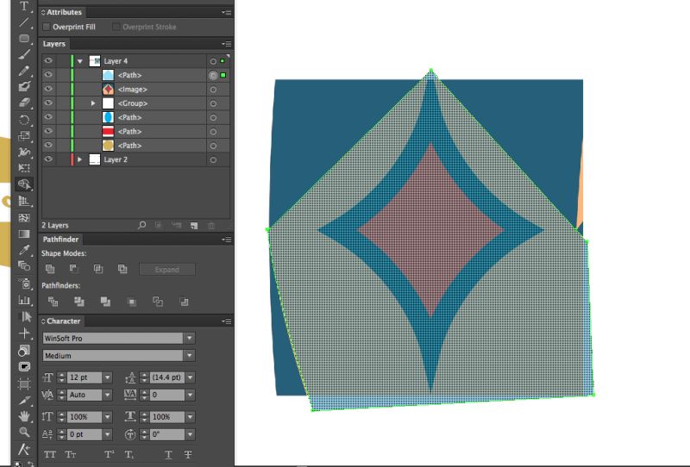Image resolution: width=690 pixels, height=467 pixels.
Task: Select the Rotate tool
Action: click(x=24, y=120)
